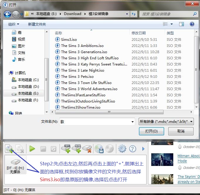Viewport: 200px width, 195px height.
Task: Open Daemon Tools preferences gear
Action: [x=122, y=149]
